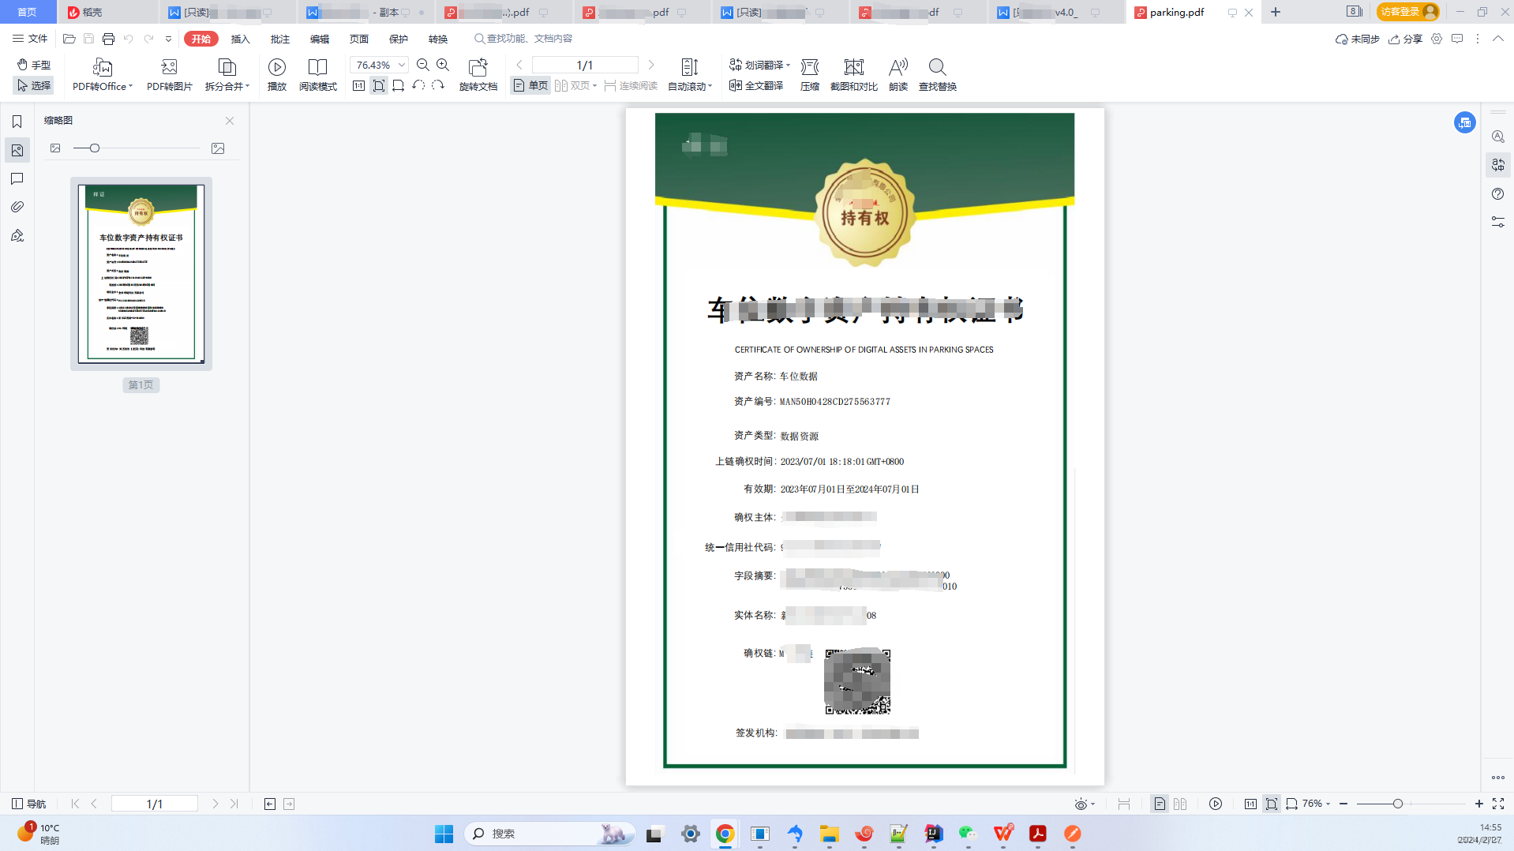Open the attachments panel in left sidebar
1514x851 pixels.
pos(17,207)
